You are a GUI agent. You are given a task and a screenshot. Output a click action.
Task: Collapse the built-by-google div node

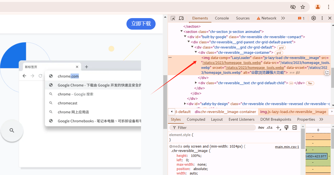click(185, 37)
